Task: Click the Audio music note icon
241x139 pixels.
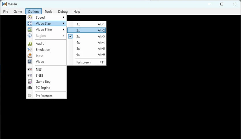Action: click(30, 44)
